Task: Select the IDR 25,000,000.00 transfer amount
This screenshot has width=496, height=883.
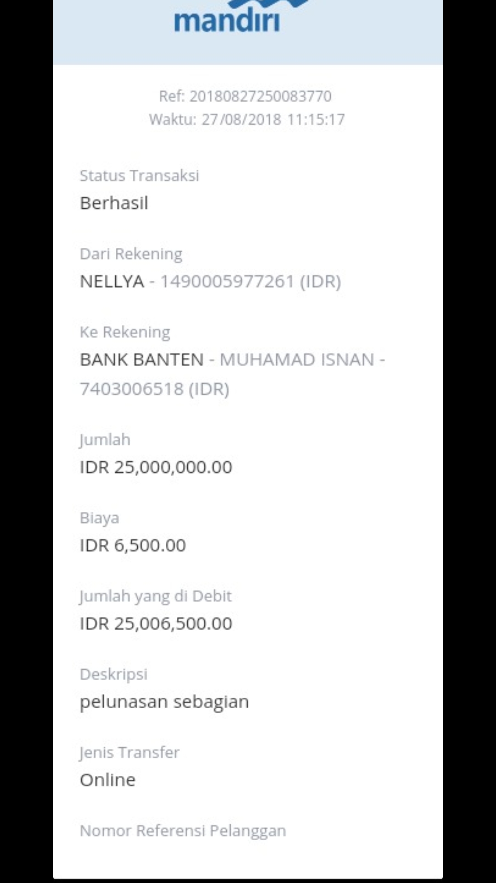Action: point(156,467)
